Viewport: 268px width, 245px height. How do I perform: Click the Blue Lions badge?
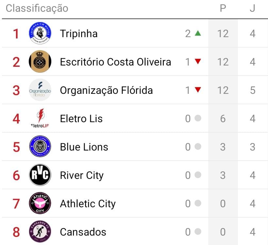[40, 147]
